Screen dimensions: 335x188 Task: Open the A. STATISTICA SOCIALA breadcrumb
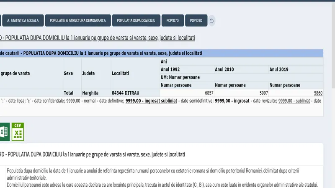point(23,20)
